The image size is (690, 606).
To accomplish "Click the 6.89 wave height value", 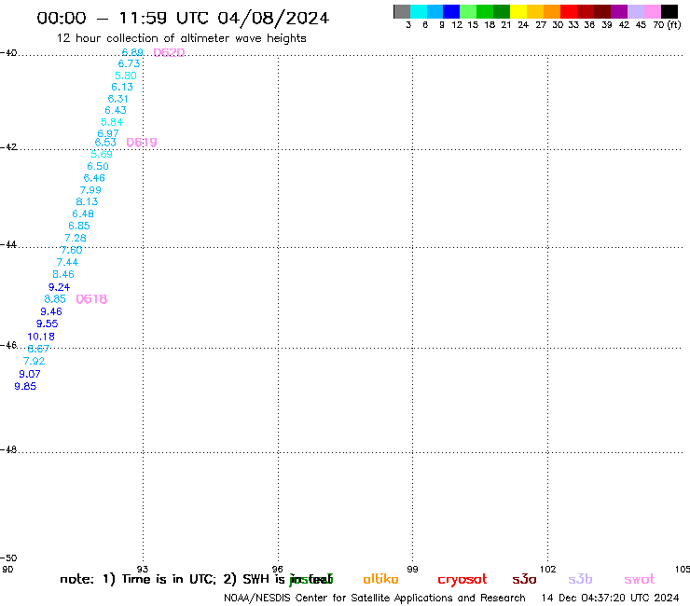I will coord(132,52).
